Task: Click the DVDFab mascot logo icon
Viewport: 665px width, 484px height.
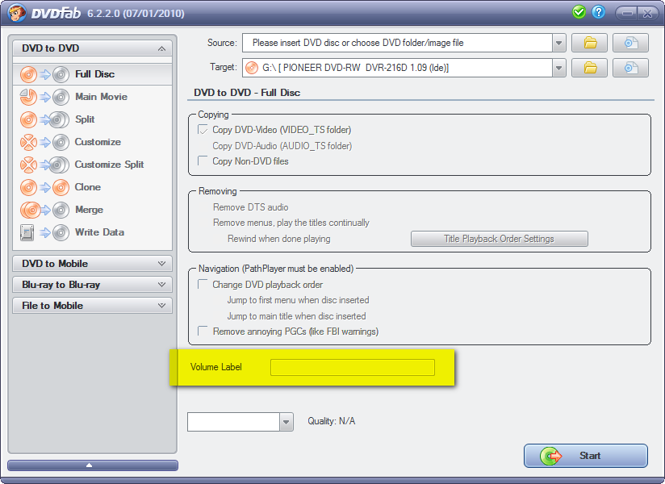Action: (16, 13)
